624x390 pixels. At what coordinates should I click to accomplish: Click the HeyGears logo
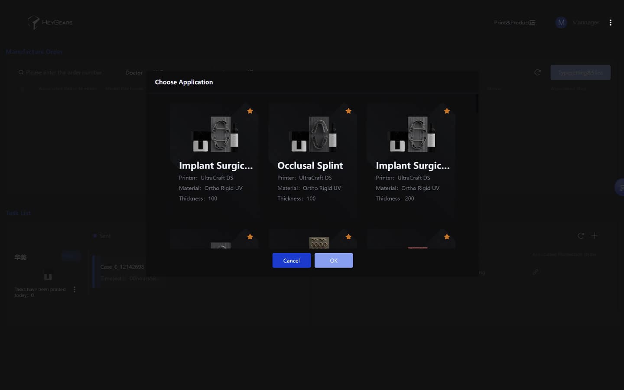[50, 23]
